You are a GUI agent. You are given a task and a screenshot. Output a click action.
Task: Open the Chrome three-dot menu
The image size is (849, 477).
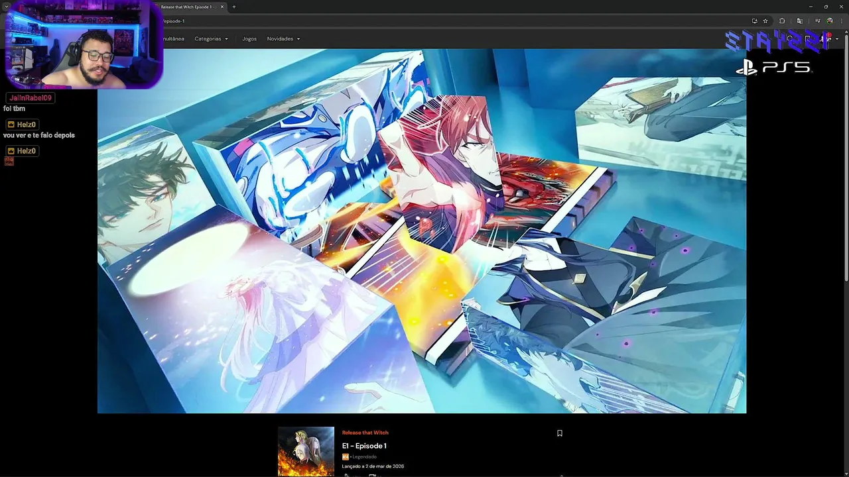click(x=841, y=21)
